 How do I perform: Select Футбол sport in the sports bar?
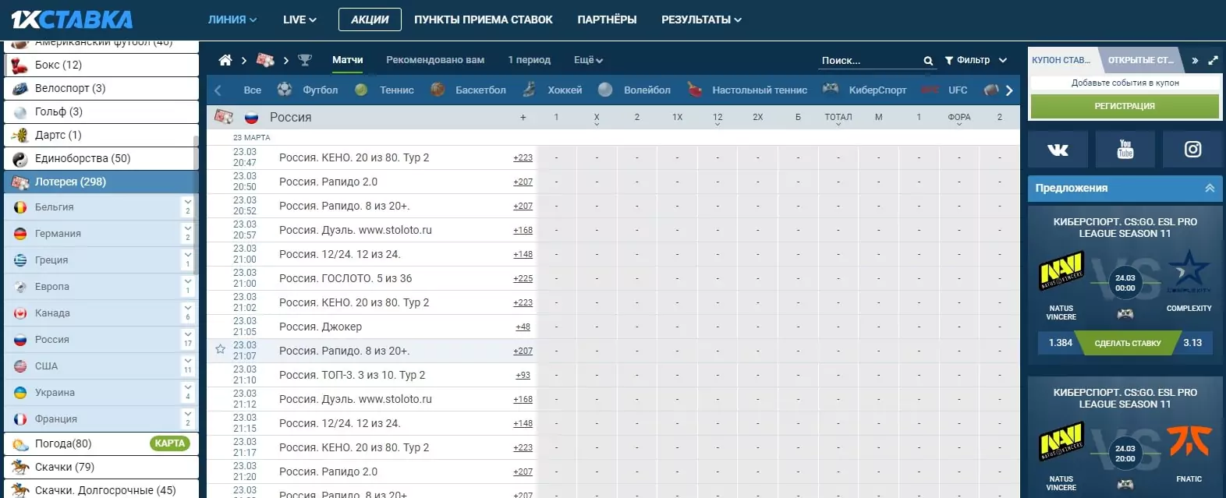(308, 90)
